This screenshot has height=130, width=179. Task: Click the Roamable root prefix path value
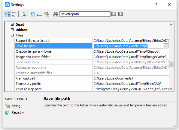pos(131,68)
